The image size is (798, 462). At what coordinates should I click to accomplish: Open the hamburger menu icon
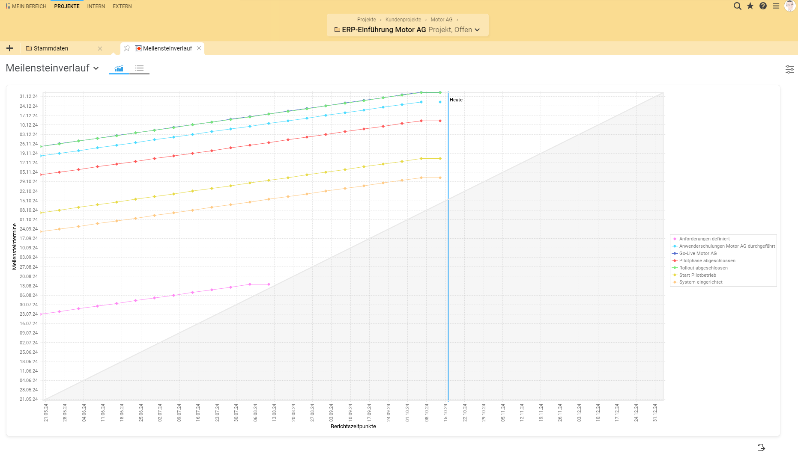pyautogui.click(x=776, y=6)
